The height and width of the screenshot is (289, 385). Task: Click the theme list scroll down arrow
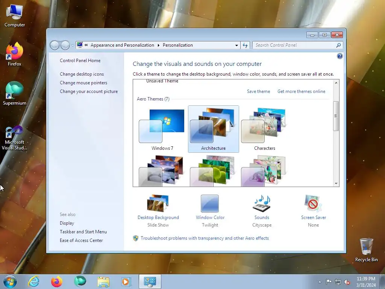click(x=336, y=183)
